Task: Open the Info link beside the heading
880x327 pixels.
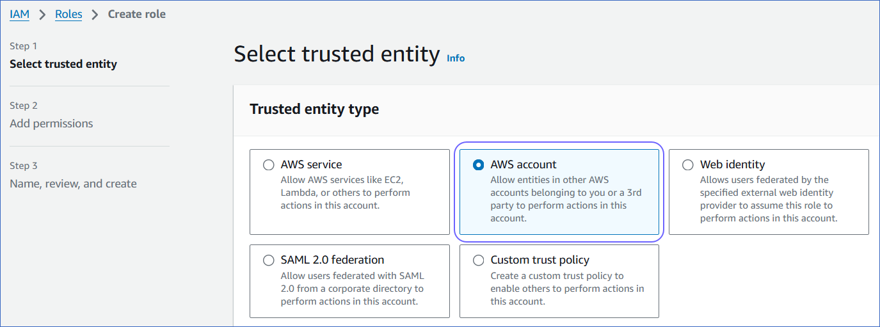Action: pos(456,58)
